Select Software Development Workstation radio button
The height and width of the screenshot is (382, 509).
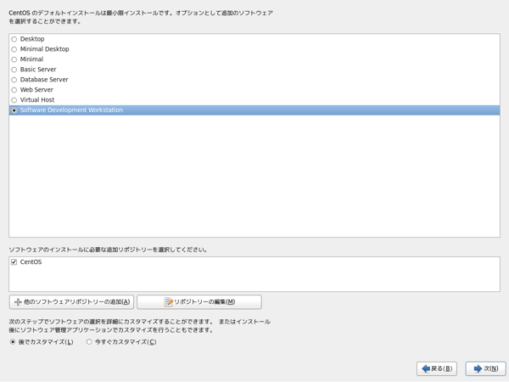14,110
